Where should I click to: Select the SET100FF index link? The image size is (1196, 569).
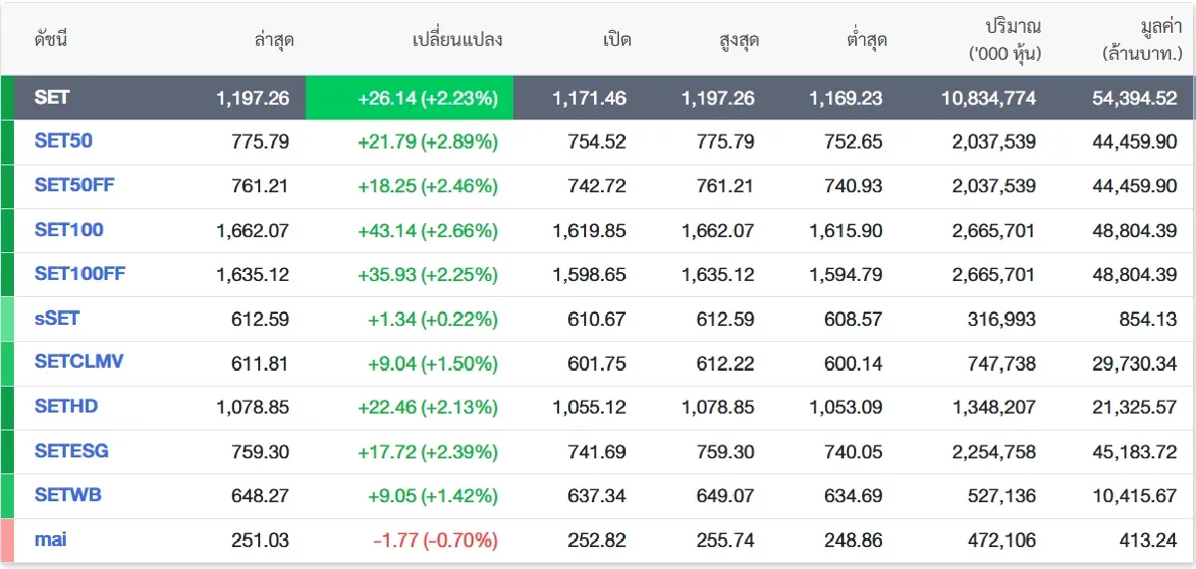80,274
